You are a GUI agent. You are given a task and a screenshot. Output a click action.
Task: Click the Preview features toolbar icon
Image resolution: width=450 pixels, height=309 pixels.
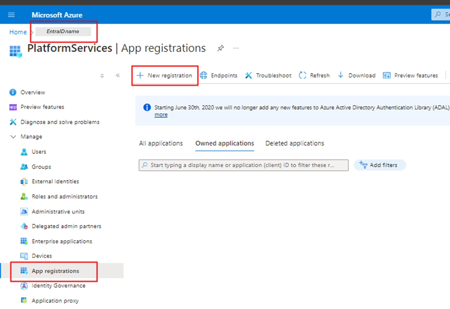click(x=387, y=75)
